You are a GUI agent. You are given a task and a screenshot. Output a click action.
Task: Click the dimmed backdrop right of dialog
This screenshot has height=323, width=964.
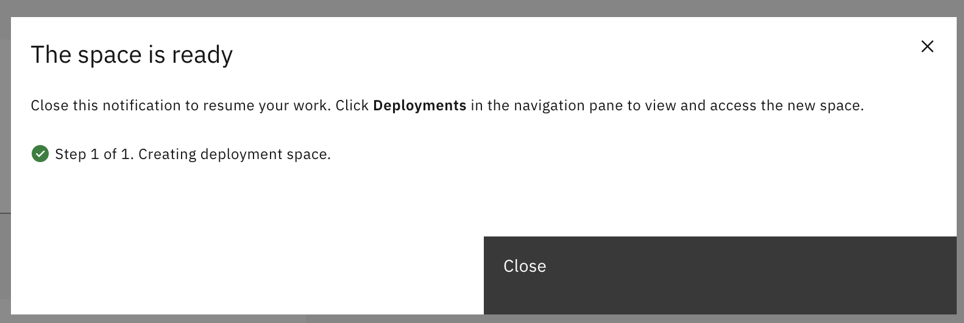coord(960,165)
